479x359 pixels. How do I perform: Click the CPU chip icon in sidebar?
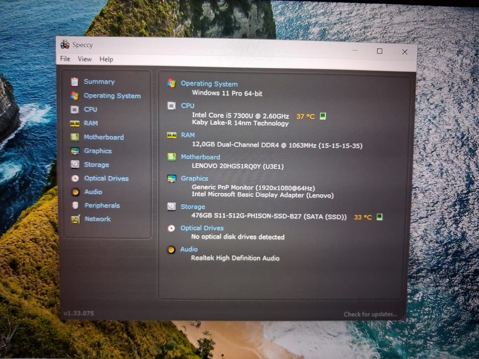pos(74,110)
